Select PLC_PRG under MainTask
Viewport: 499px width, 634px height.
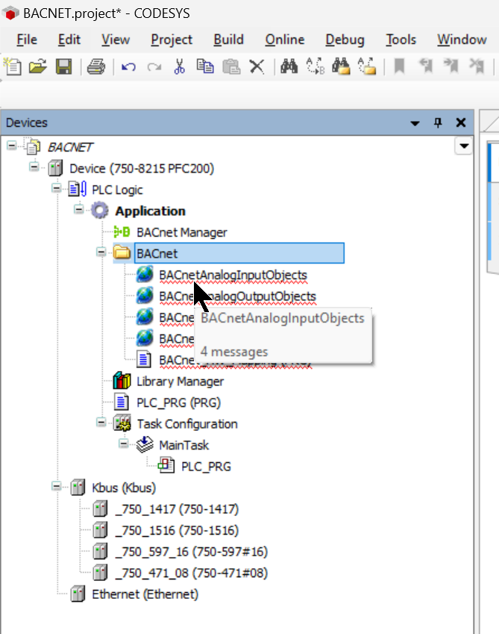coord(206,467)
